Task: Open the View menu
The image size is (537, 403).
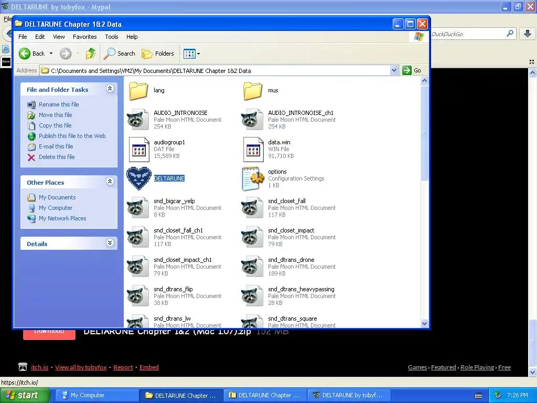Action: pos(59,37)
